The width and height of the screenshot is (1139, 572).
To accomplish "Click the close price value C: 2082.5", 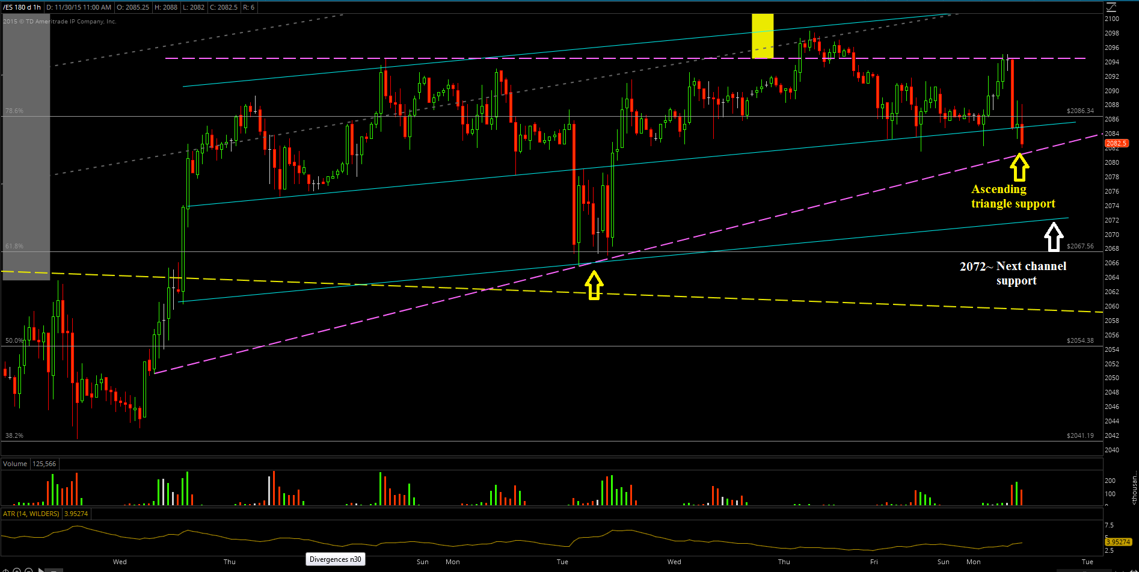I will (x=224, y=7).
